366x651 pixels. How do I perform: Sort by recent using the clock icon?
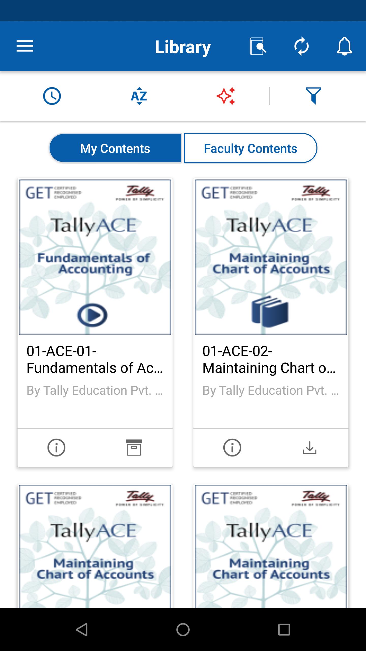(52, 96)
